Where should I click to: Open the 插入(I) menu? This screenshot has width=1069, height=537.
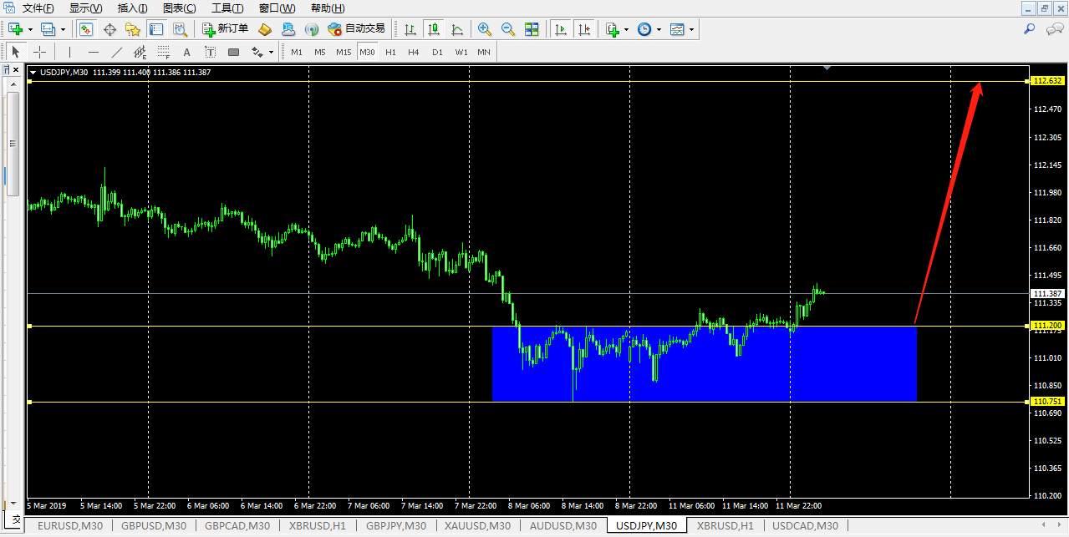click(x=133, y=8)
